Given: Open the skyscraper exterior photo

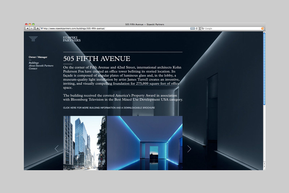Looking at the screenshot, I should pyautogui.click(x=85, y=143).
